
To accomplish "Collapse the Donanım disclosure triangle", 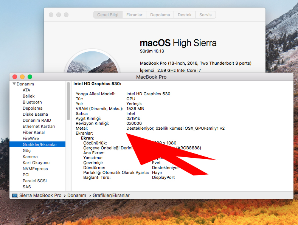I will click(14, 84).
